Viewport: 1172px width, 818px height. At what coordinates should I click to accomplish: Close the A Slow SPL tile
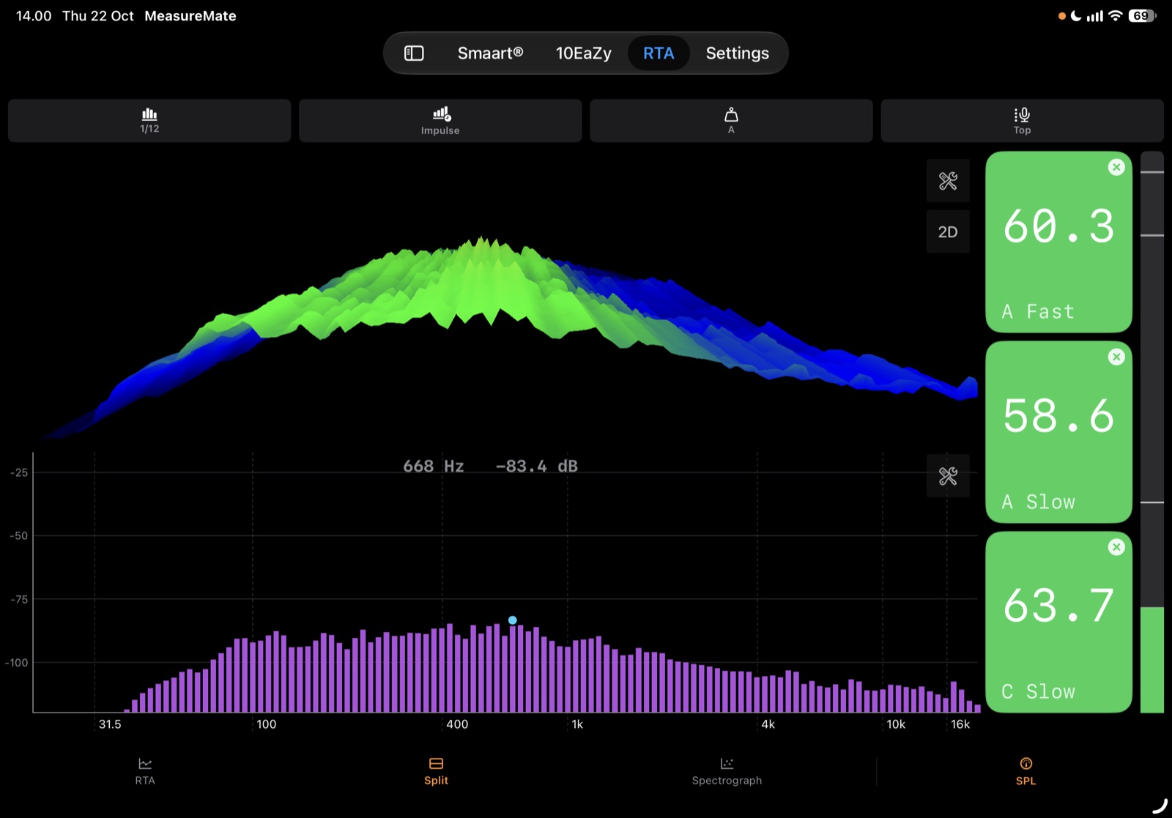click(1116, 357)
